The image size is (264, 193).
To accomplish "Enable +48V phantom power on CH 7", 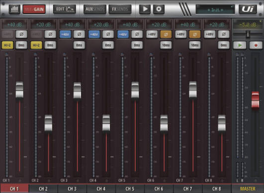I will click(x=181, y=34).
